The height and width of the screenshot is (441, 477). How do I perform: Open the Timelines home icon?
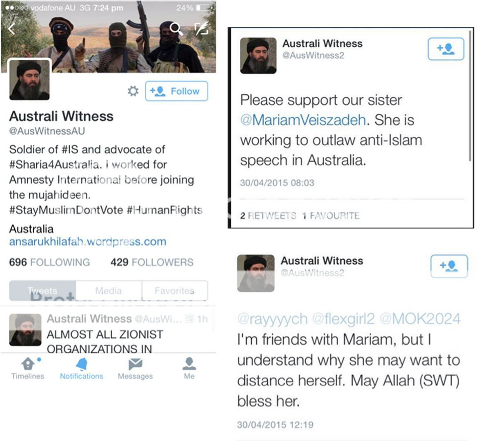28,368
